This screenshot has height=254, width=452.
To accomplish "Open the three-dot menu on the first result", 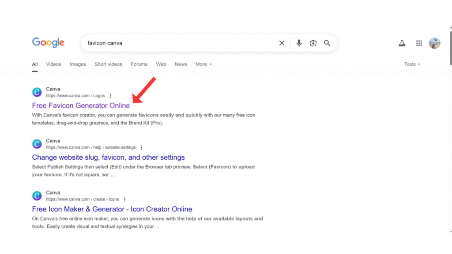I will pyautogui.click(x=111, y=96).
